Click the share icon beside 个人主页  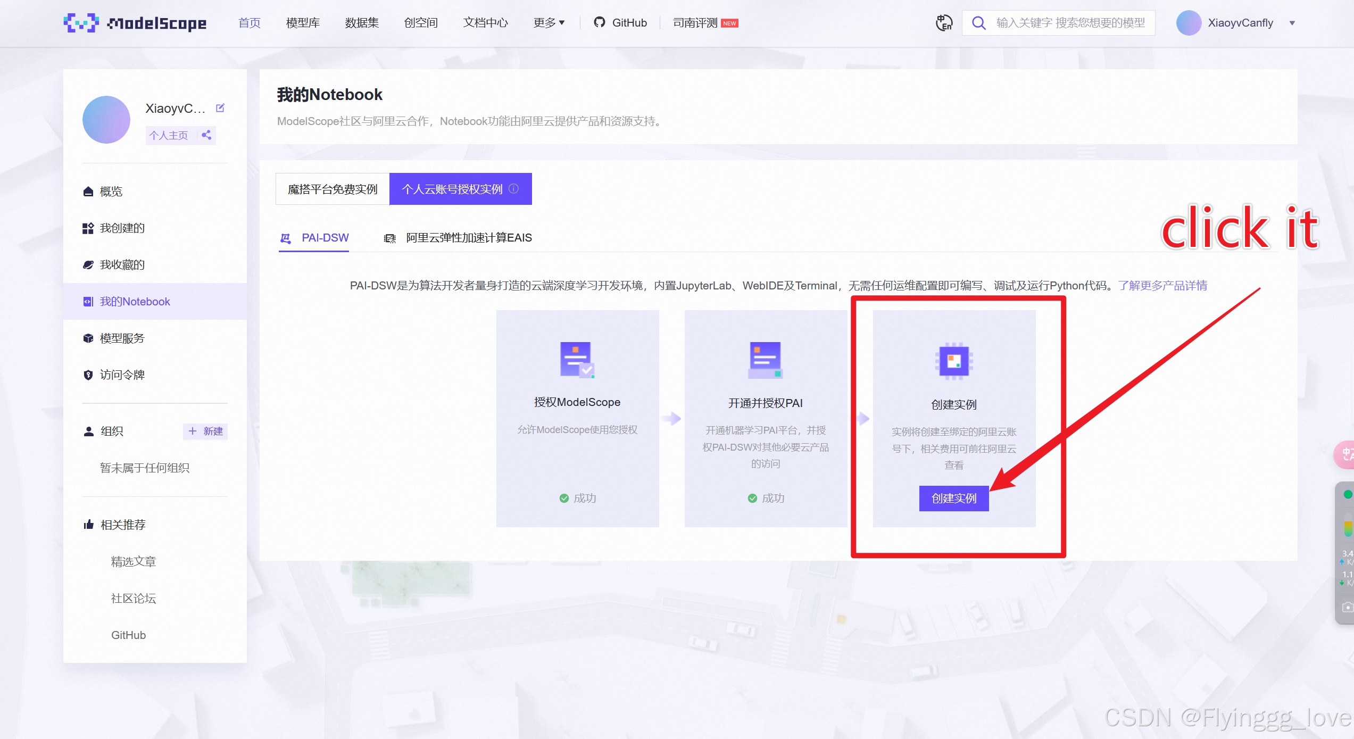click(206, 135)
